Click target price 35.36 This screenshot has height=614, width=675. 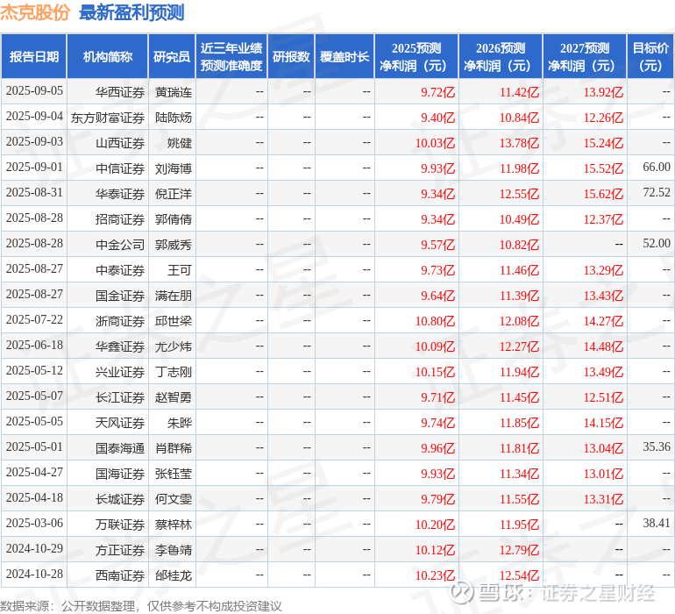click(657, 446)
